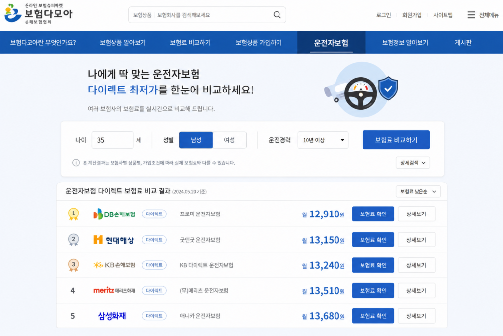The image size is (503, 336).
Task: Click the 현대해상 logo
Action: pyautogui.click(x=113, y=240)
